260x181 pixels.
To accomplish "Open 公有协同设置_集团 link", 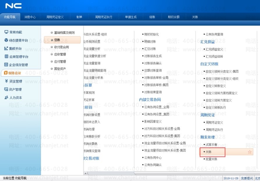I will pos(157,114).
